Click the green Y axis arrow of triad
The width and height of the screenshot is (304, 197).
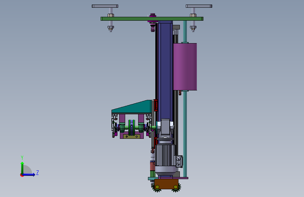pos(22,168)
